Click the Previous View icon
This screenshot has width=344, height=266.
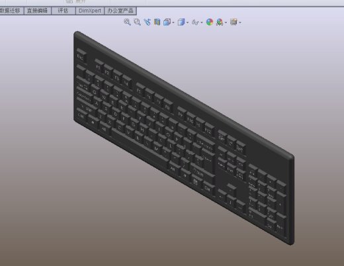point(147,22)
